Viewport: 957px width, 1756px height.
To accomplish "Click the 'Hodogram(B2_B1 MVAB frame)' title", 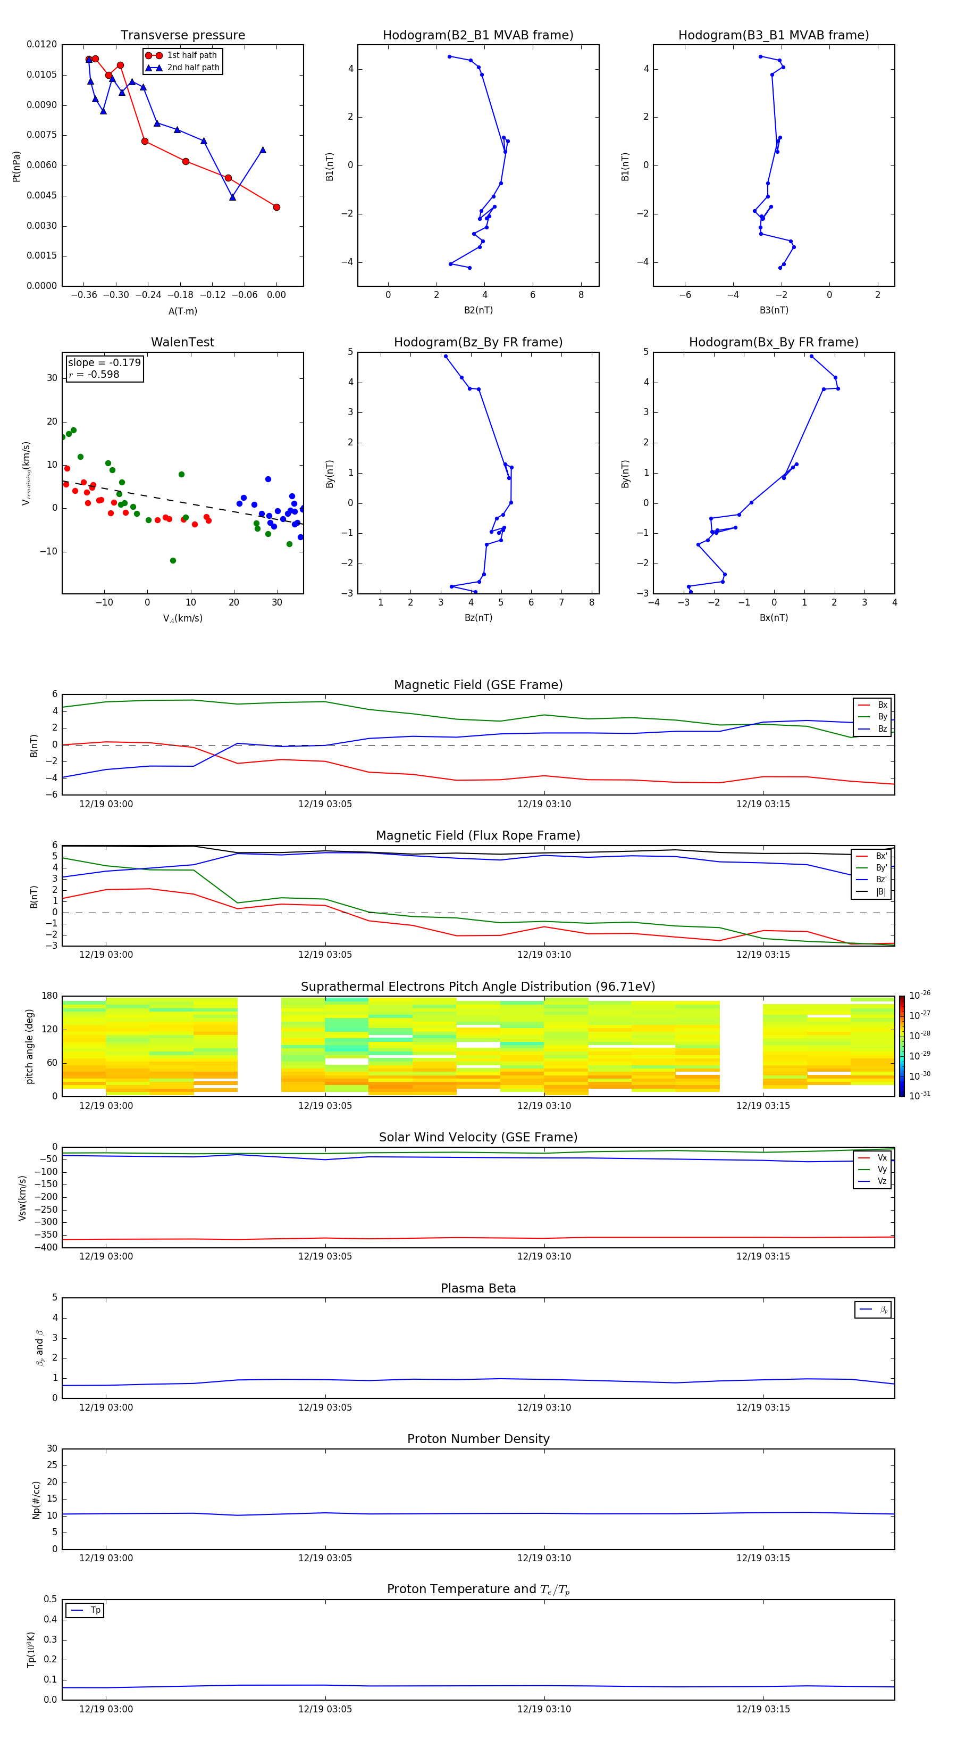I will 478,36.
